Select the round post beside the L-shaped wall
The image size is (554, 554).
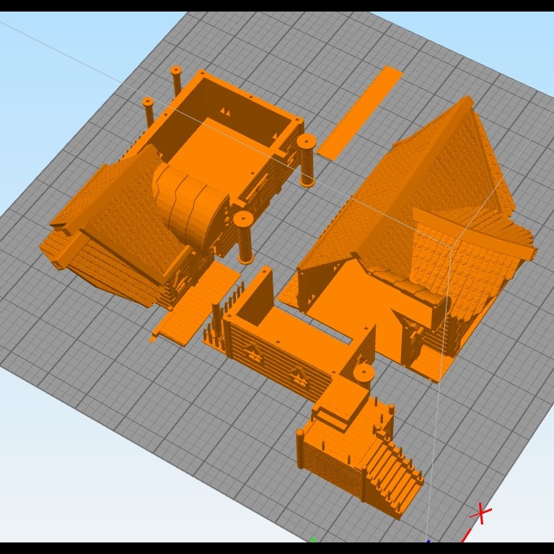tap(364, 374)
